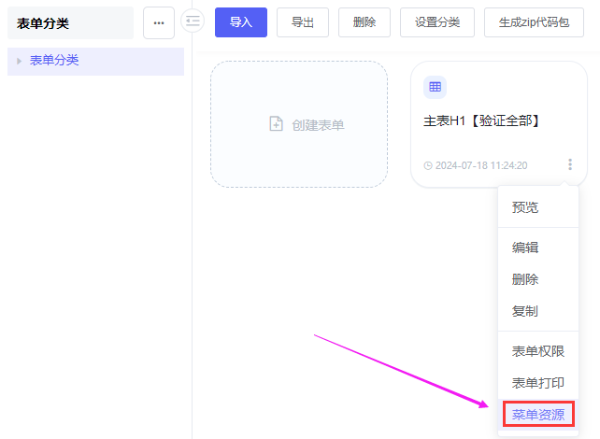This screenshot has width=600, height=439.
Task: Select 复制 from the context menu
Action: pyautogui.click(x=525, y=311)
